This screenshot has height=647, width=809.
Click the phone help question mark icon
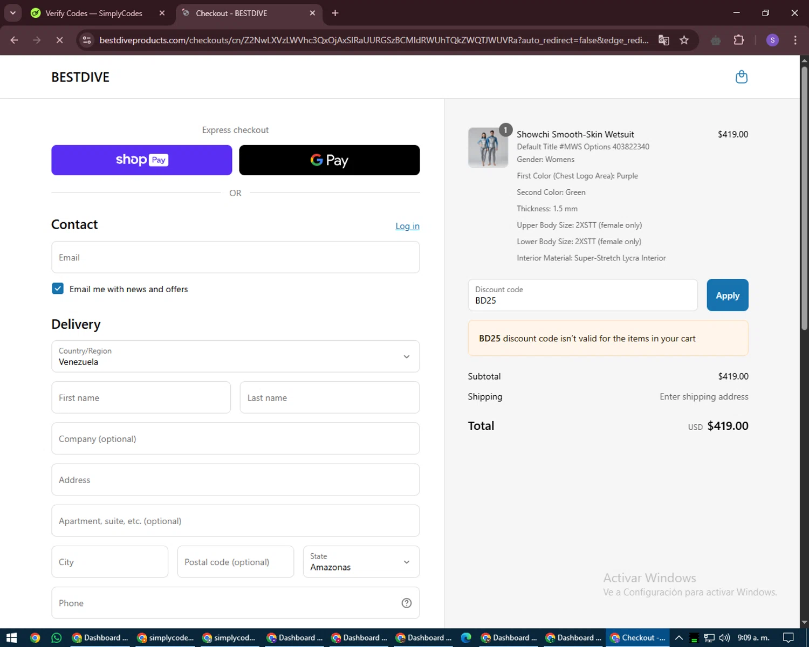coord(407,603)
